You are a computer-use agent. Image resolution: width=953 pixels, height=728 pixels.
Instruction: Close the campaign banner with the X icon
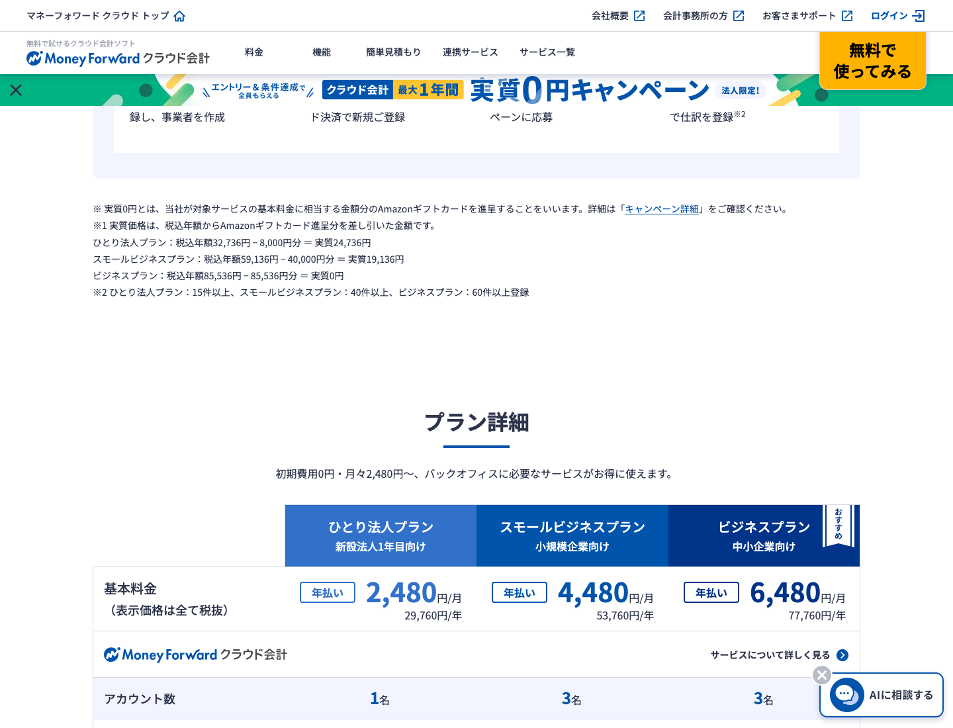click(x=16, y=90)
